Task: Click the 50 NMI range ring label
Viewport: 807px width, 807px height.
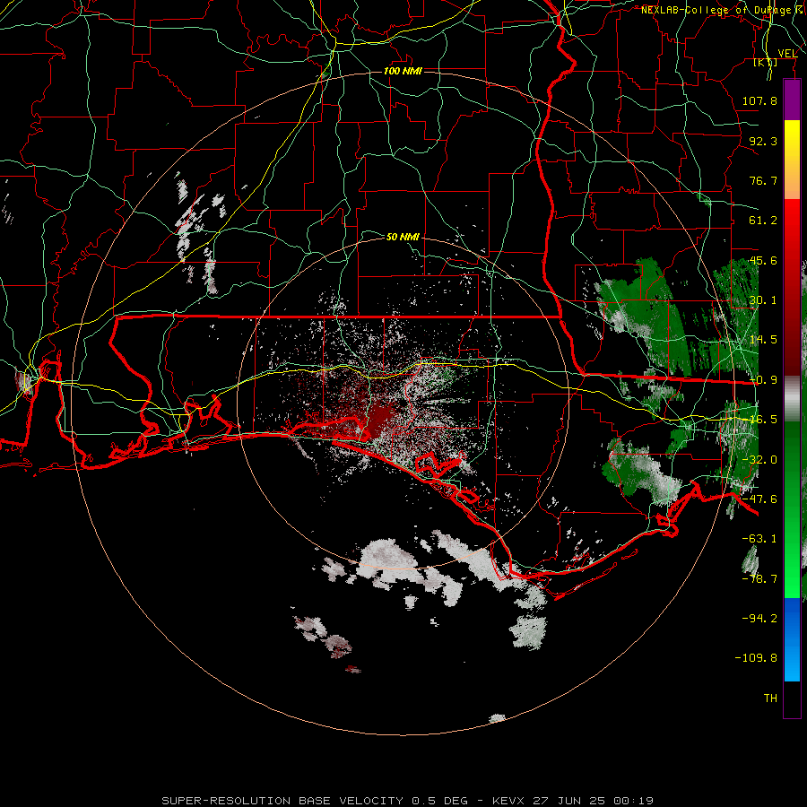Action: click(403, 237)
